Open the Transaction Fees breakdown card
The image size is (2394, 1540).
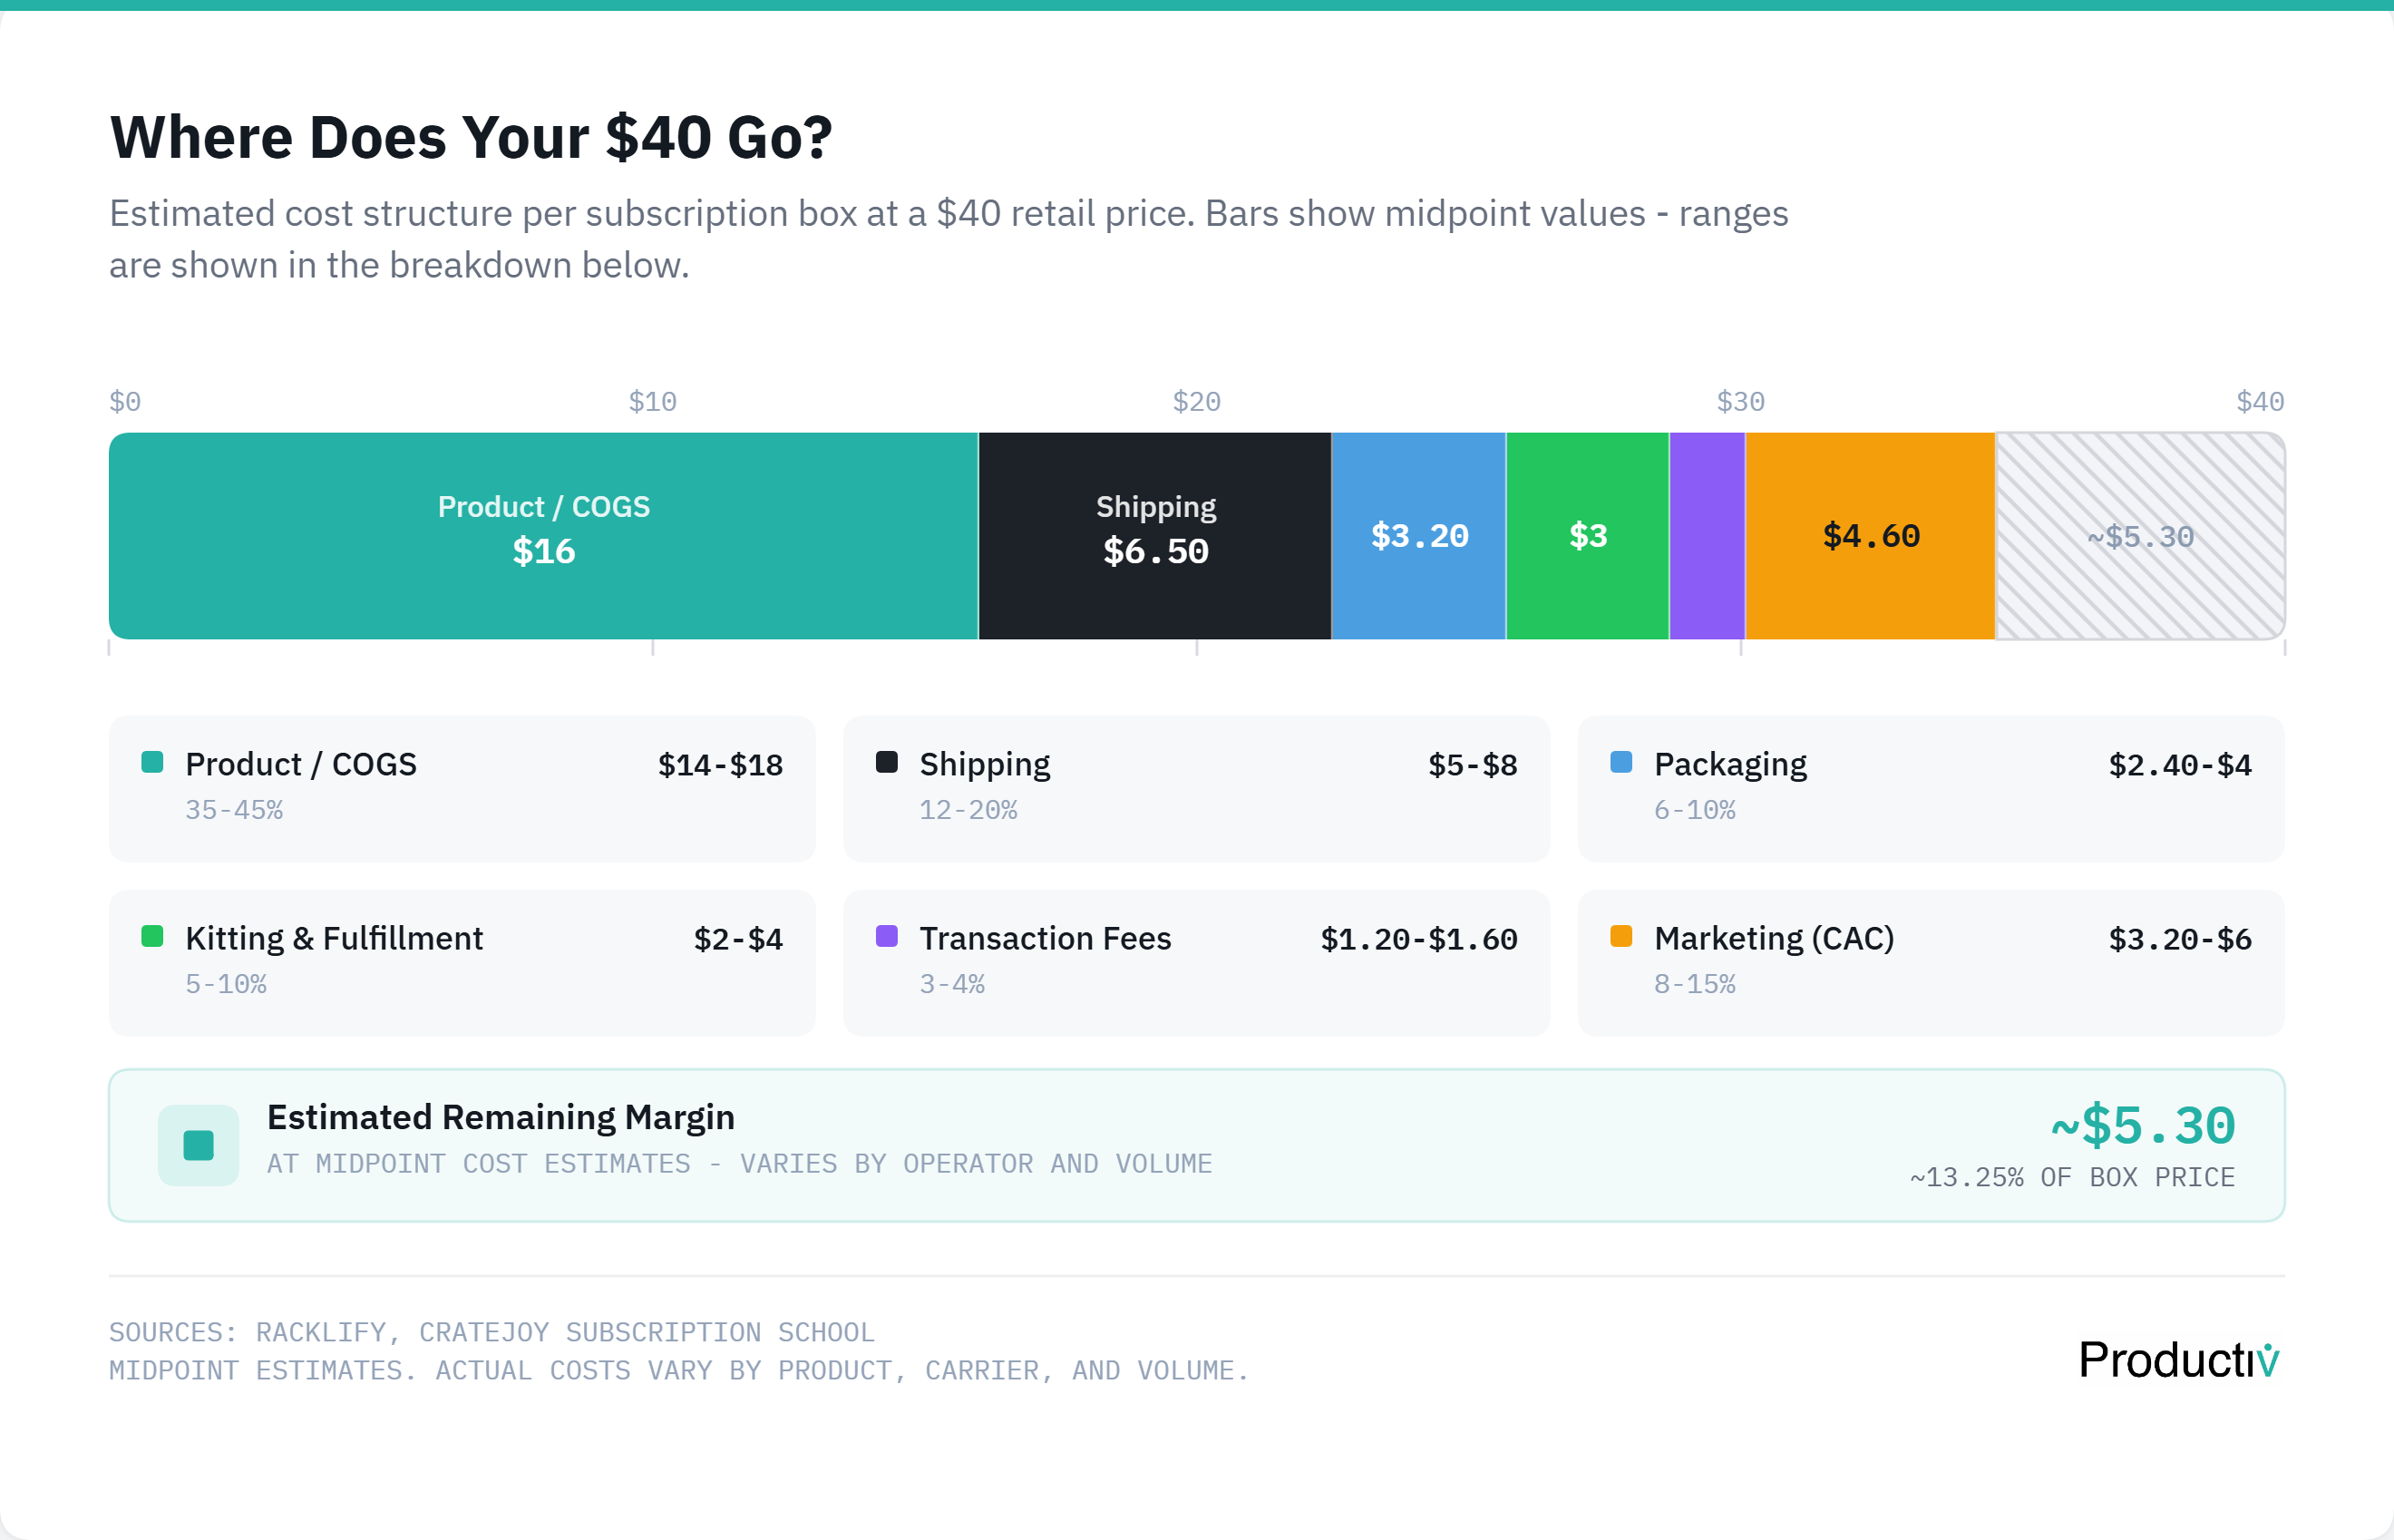coord(1195,962)
